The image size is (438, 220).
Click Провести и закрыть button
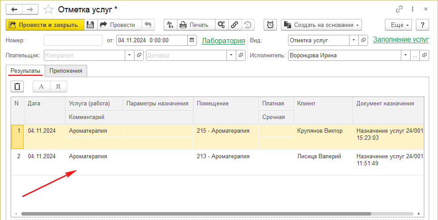click(x=44, y=25)
